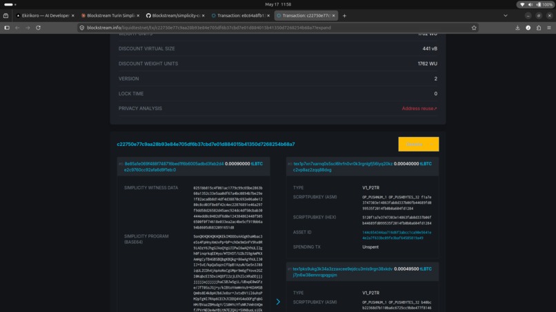
Task: Select the Simplicity Witness Data hex block
Action: 228,207
